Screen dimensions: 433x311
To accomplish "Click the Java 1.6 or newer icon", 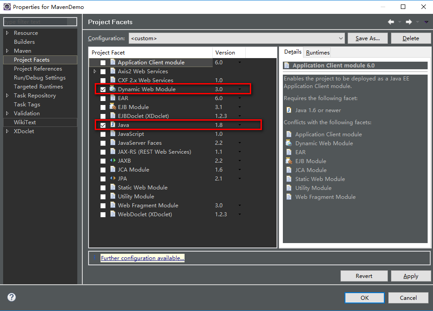I will (289, 110).
